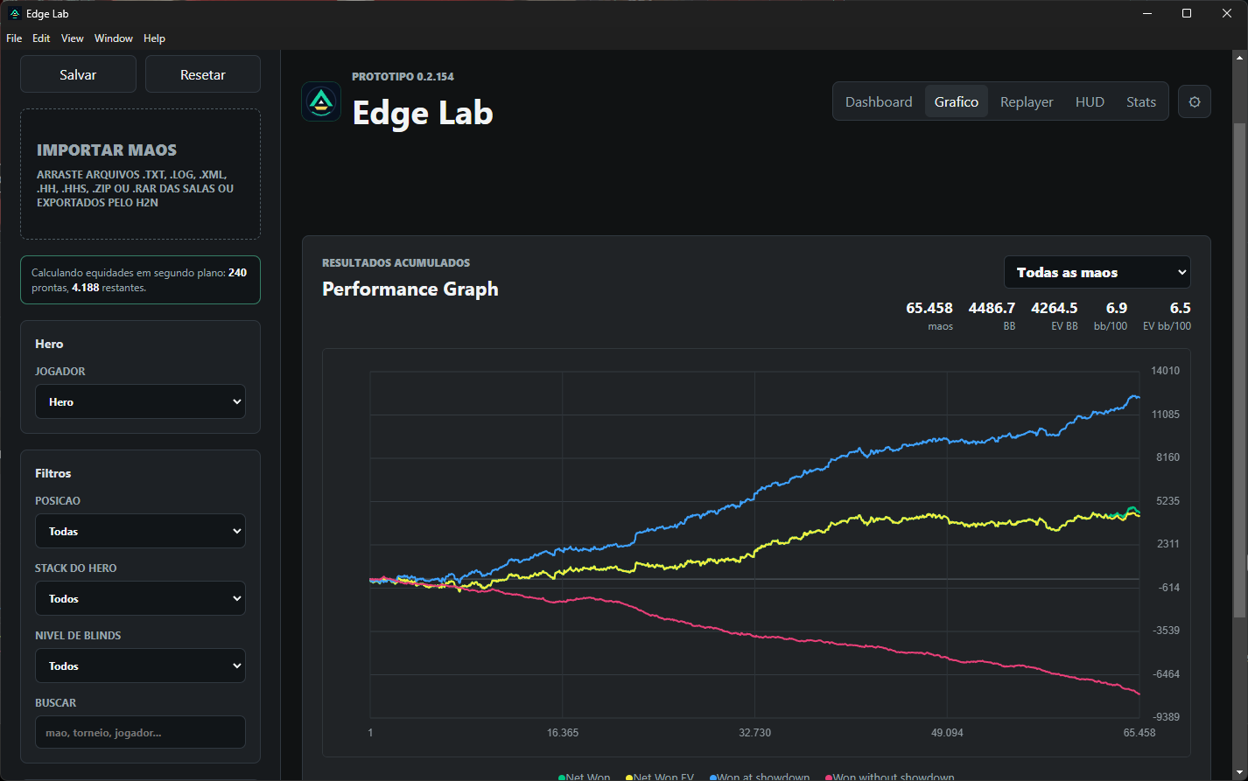The height and width of the screenshot is (781, 1248).
Task: Click the 65.458 maos stat
Action: click(x=929, y=316)
